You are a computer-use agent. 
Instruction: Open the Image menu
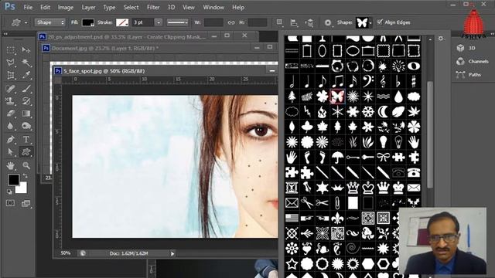pos(65,7)
